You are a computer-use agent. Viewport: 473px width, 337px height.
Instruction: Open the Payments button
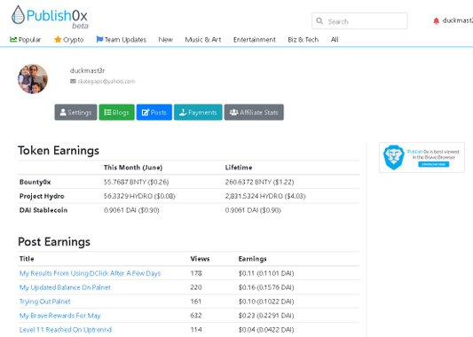(x=198, y=112)
